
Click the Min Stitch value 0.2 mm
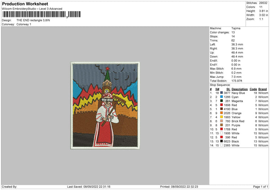click(236, 73)
